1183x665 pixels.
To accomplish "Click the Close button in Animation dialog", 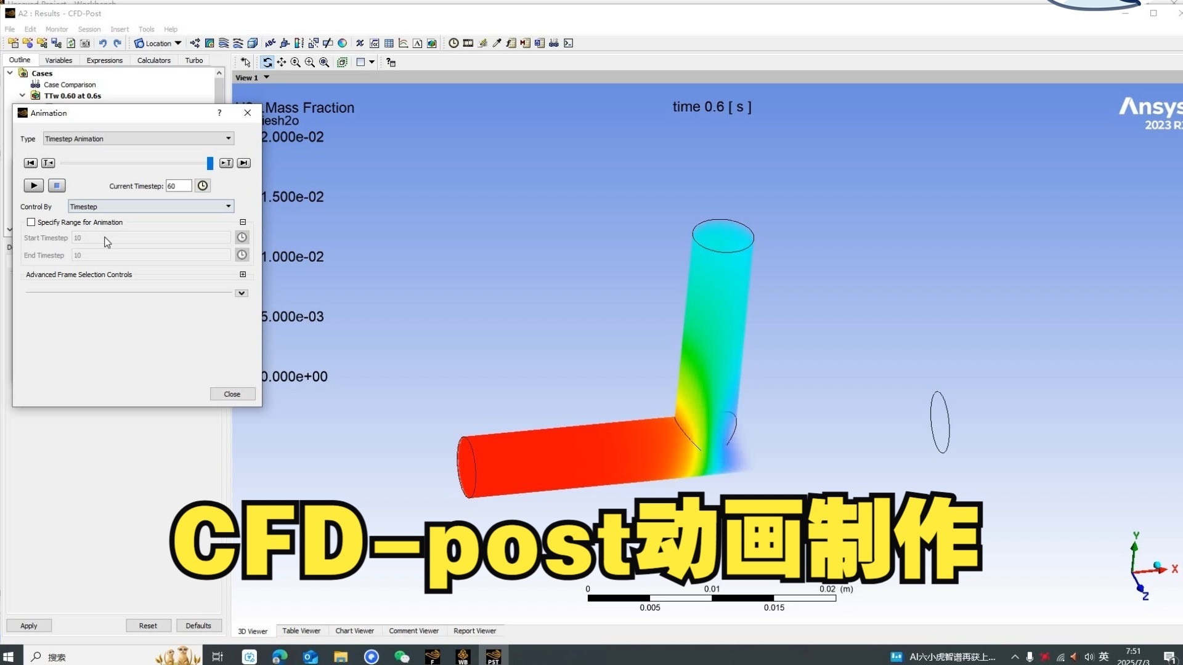I will click(x=232, y=394).
